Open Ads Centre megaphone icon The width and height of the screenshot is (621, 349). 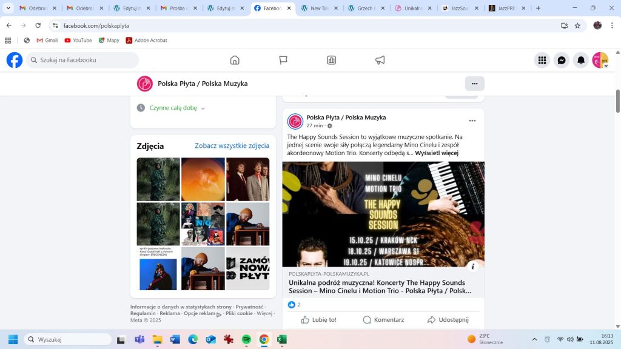tap(380, 60)
